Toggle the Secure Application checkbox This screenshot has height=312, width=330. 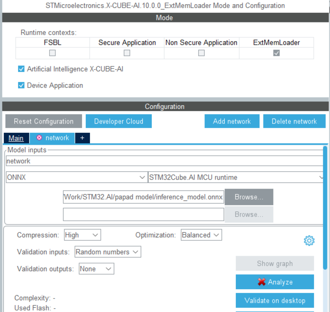(x=127, y=53)
